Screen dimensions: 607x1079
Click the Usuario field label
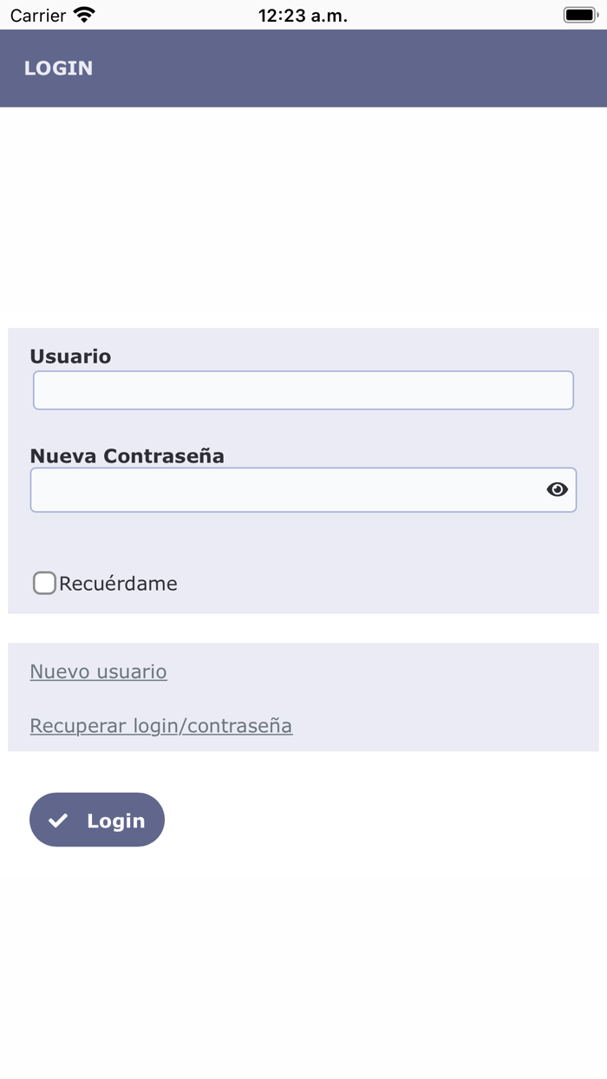[70, 356]
